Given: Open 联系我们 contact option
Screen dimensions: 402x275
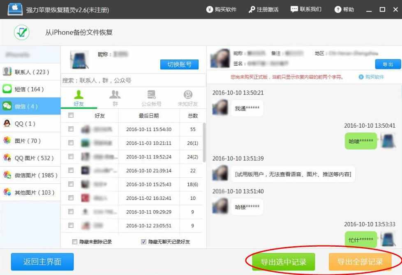Looking at the screenshot, I should point(306,9).
